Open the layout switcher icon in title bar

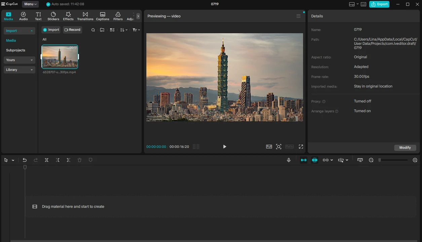pyautogui.click(x=352, y=4)
